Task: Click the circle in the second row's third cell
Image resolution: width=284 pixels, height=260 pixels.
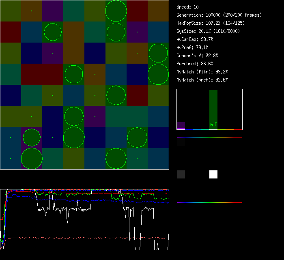Action: 53,32
